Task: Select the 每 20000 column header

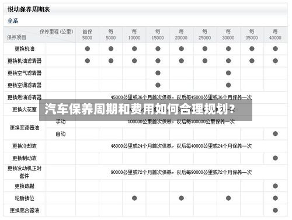Action: coord(181,34)
